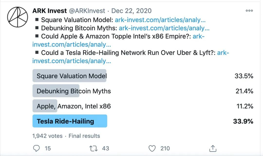The height and width of the screenshot is (156, 263).
Task: Click the share upload icon
Action: point(213,149)
